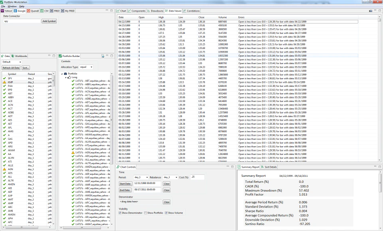This screenshot has width=383, height=231.
Task: Open the Yahoo! data connector tab
Action: (x=7, y=11)
